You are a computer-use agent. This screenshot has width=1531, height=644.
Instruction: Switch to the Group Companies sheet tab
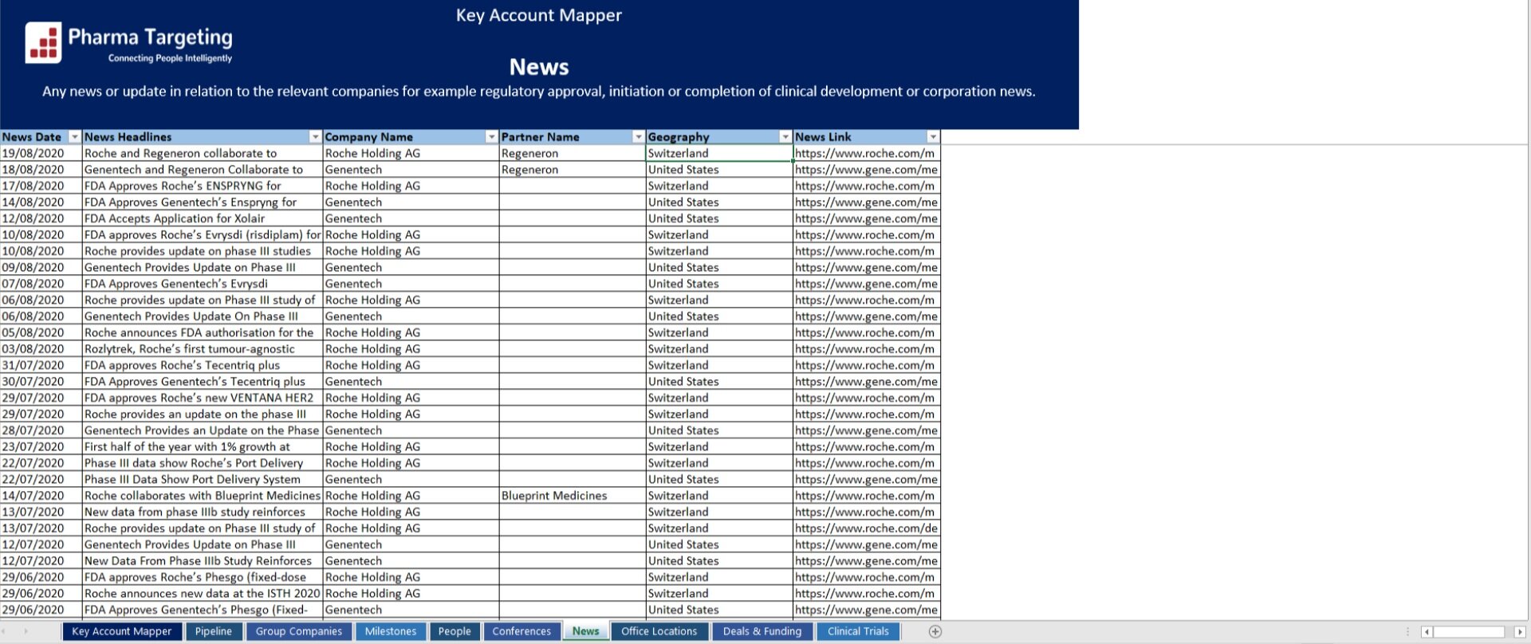click(x=298, y=631)
